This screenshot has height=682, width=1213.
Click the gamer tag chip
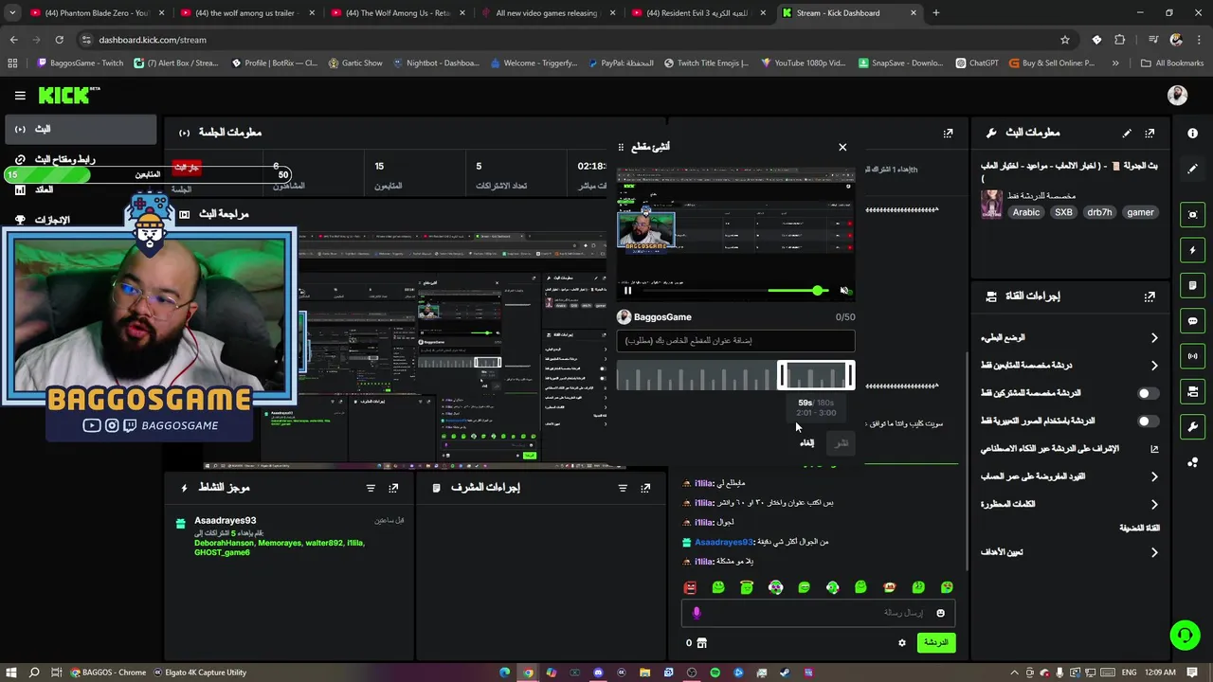pos(1140,213)
